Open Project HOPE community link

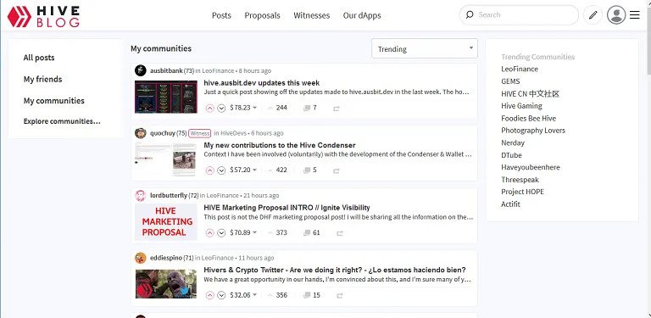coord(522,192)
